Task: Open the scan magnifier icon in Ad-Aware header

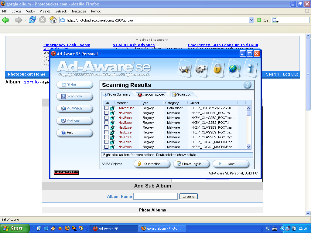Action: pos(185,69)
